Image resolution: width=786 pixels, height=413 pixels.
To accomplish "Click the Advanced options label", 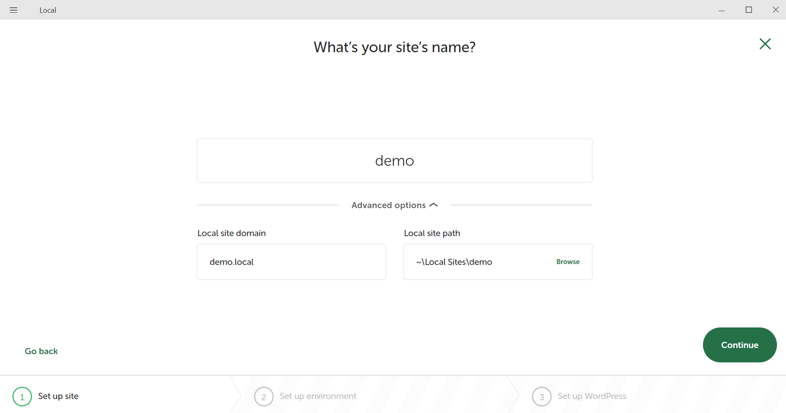I will [388, 205].
